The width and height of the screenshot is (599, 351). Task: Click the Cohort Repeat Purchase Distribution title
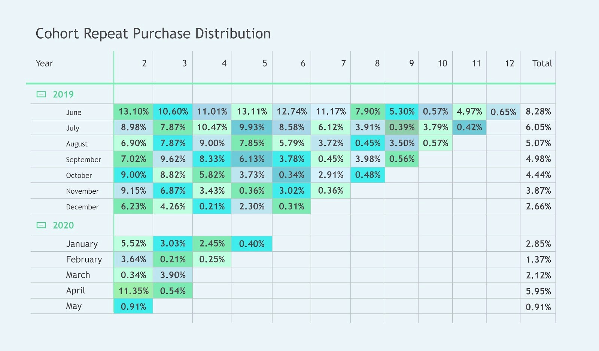[153, 34]
